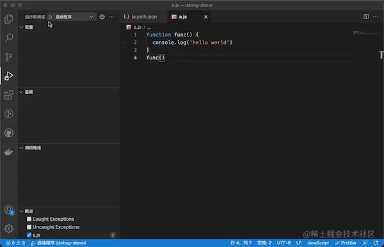This screenshot has height=247, width=384.
Task: Open notifications bell in status bar
Action: point(376,243)
